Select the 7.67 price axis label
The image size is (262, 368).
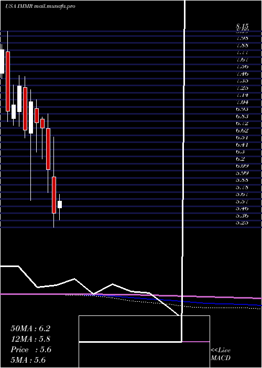[x=242, y=59]
